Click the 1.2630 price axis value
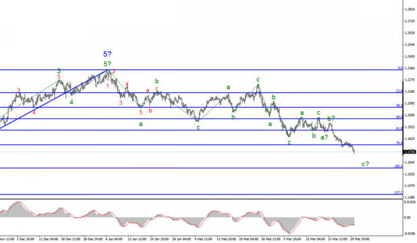Screen dimensions: 417x243 (x=410, y=33)
